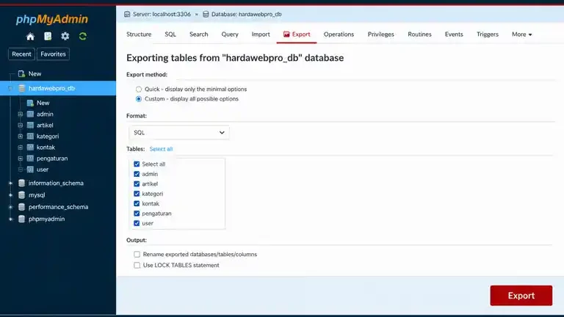Click the Select all link beside Tables
The width and height of the screenshot is (564, 317).
tap(161, 149)
